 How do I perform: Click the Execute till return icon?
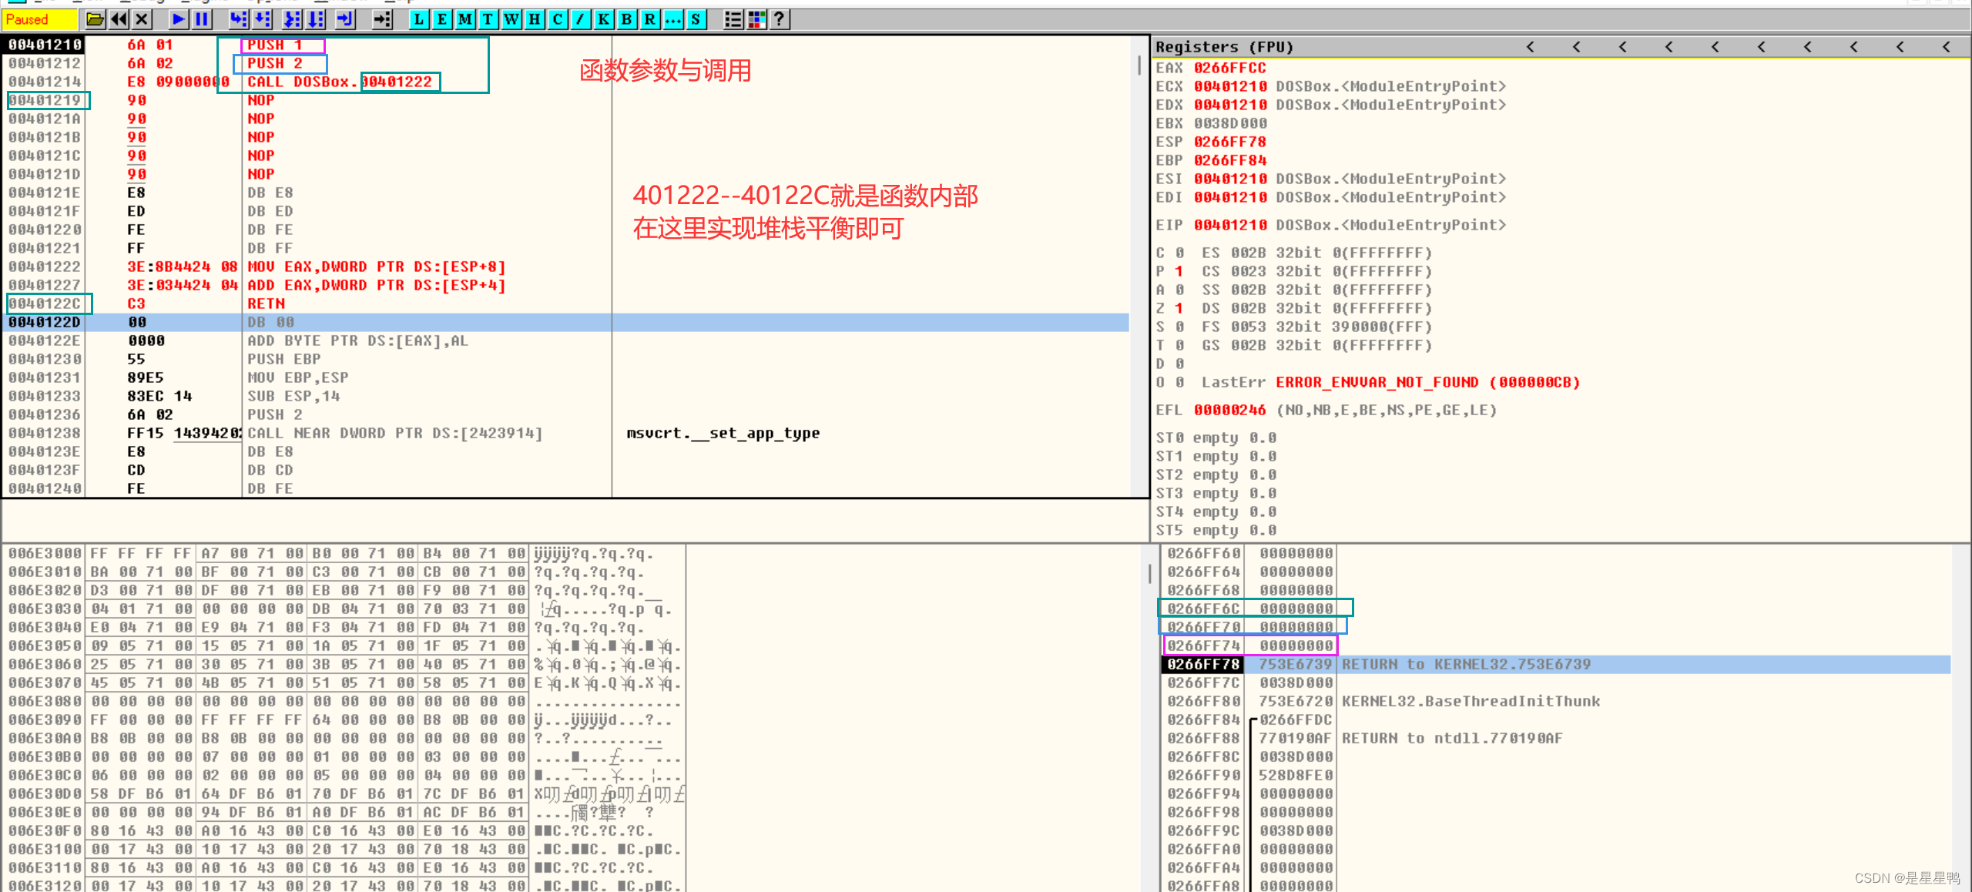(x=344, y=19)
